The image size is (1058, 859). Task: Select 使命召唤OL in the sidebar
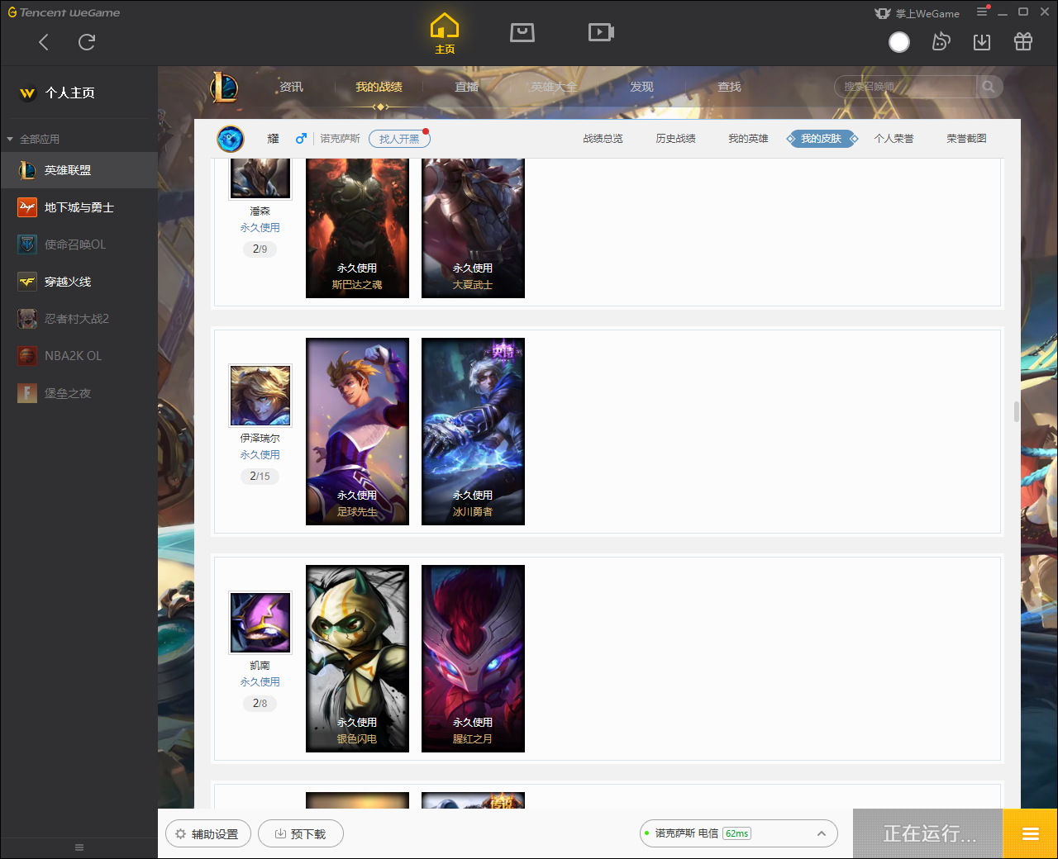pos(79,244)
